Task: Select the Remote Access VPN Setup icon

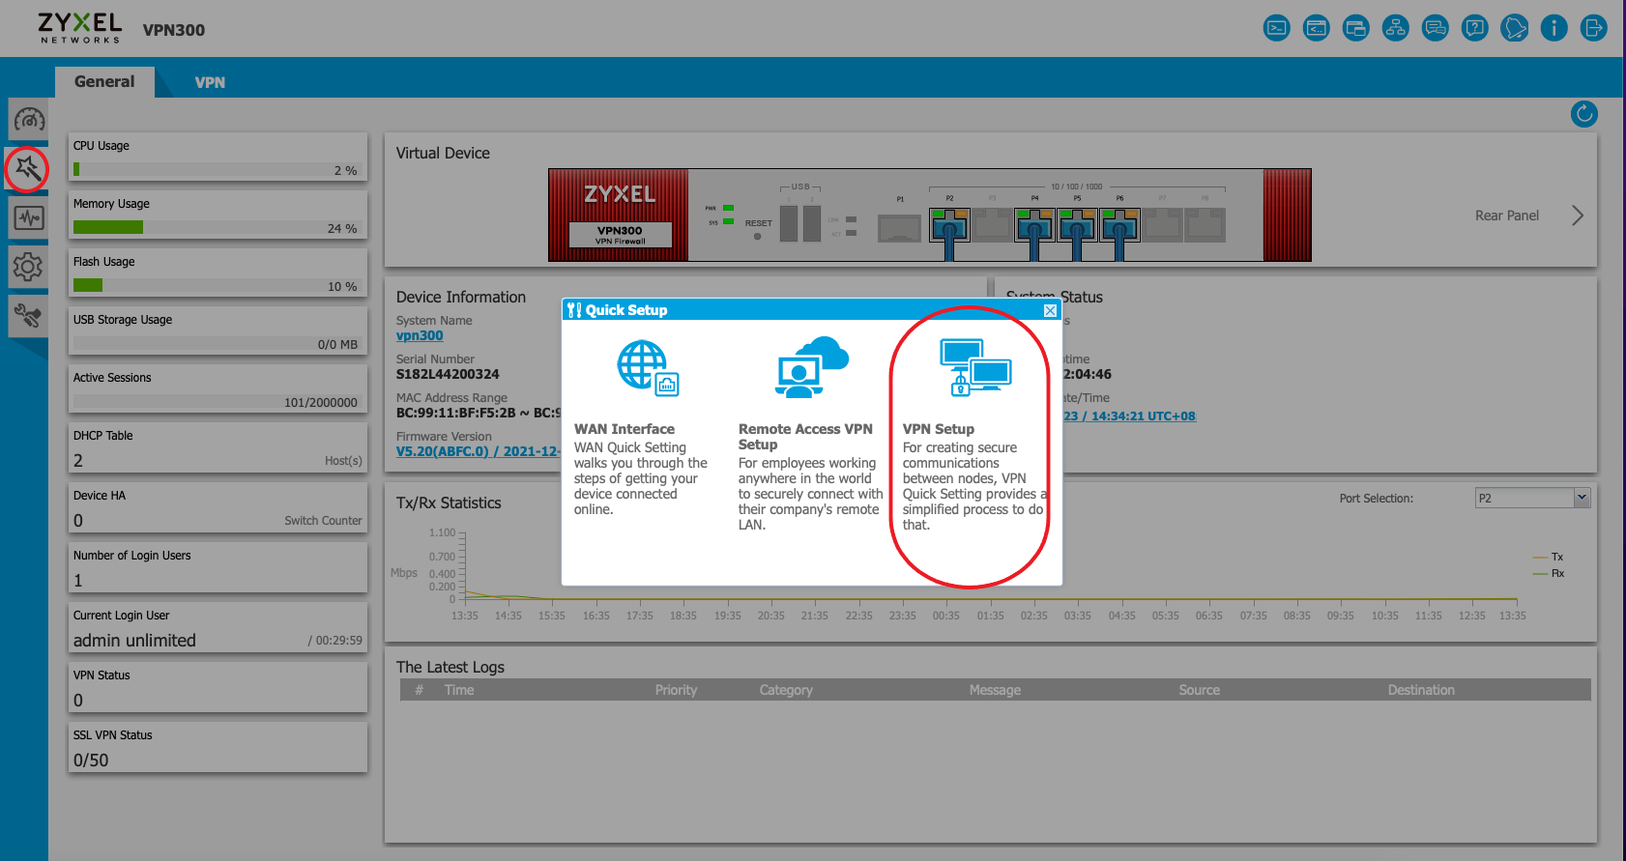Action: point(812,368)
